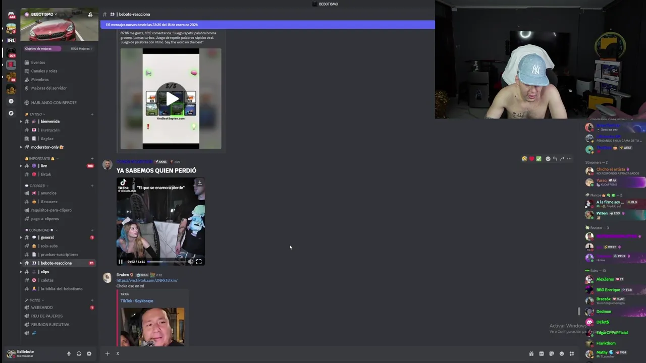646x363 pixels.
Task: Mute microphone in user panel
Action: tap(69, 354)
